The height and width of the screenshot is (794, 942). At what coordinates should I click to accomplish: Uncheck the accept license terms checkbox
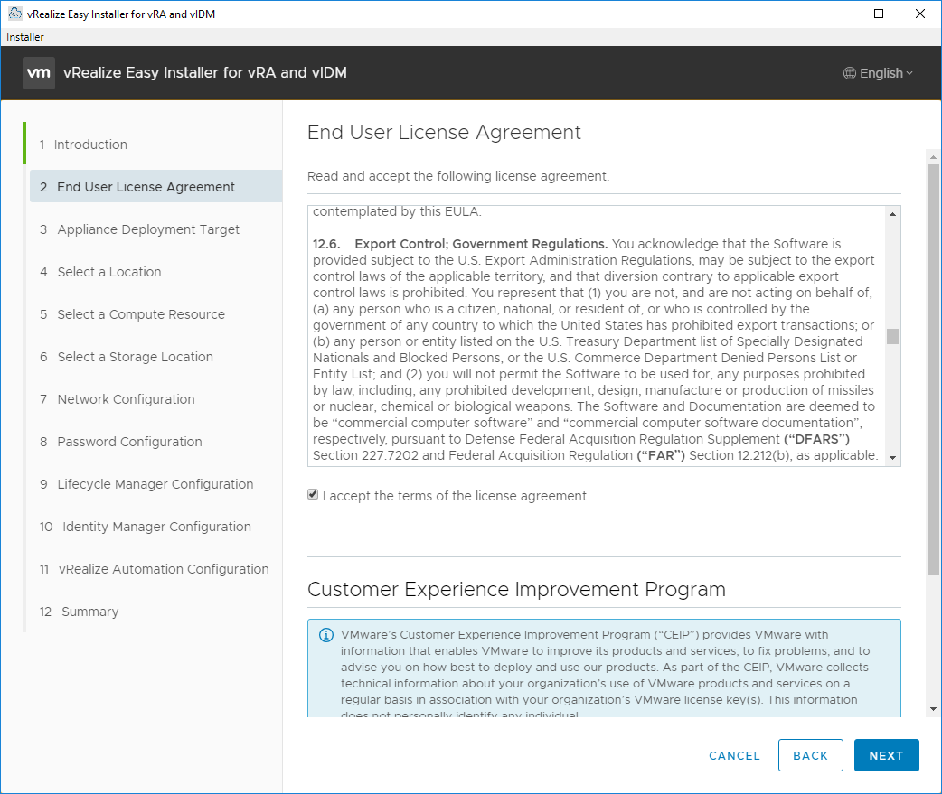tap(313, 494)
